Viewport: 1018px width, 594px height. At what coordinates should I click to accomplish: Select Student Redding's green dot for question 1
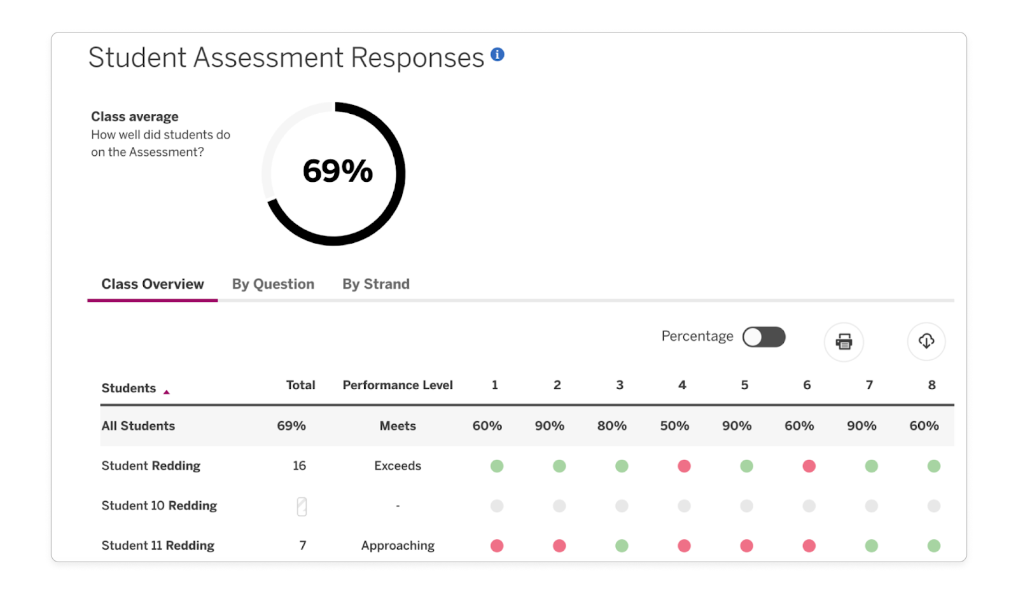(496, 466)
